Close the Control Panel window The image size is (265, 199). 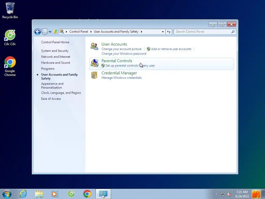pyautogui.click(x=232, y=25)
